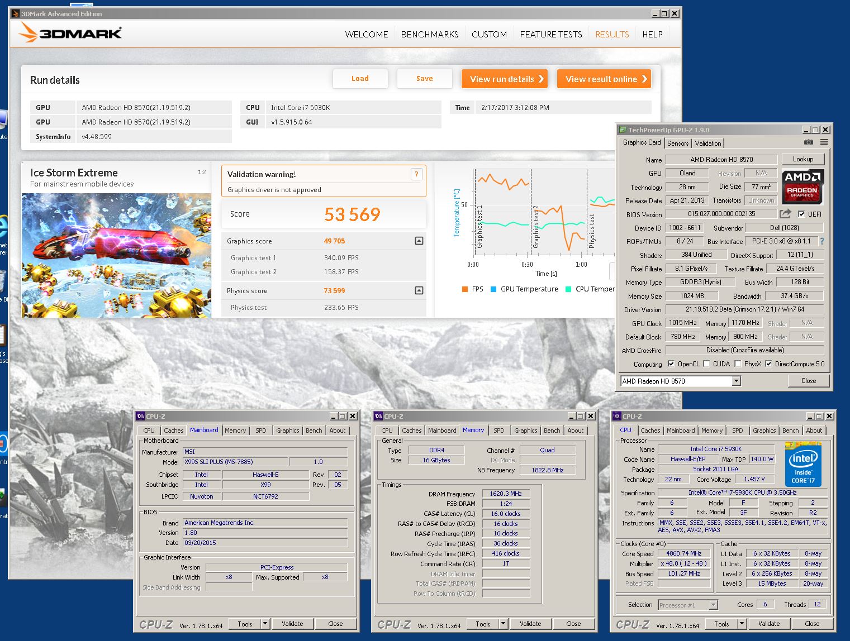The width and height of the screenshot is (850, 641).
Task: Go to the 3DMark WELCOME page
Action: point(367,34)
